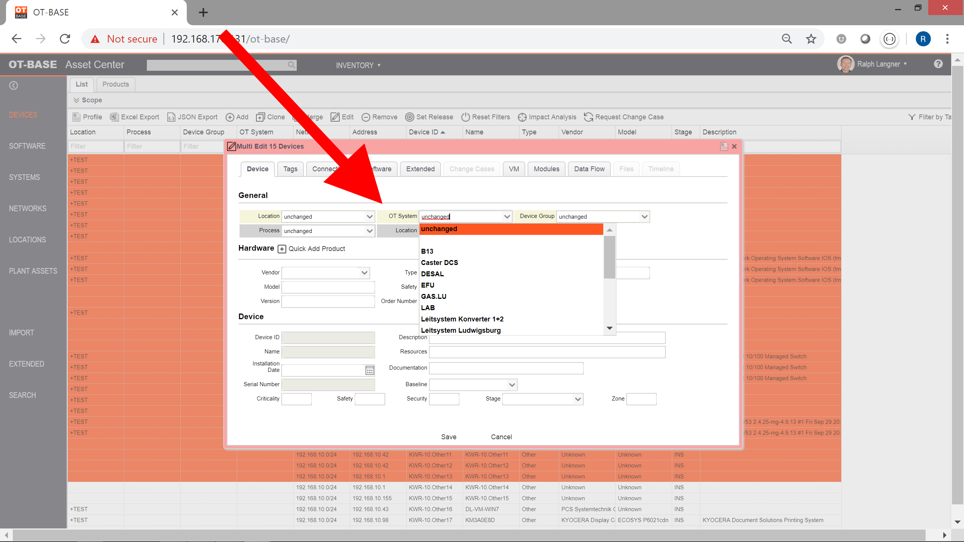Expand the Scope section
Screen dimensions: 964x542
coord(88,100)
